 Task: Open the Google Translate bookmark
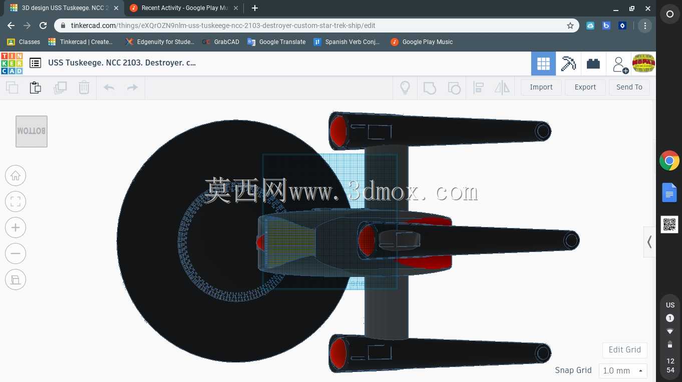(x=276, y=42)
